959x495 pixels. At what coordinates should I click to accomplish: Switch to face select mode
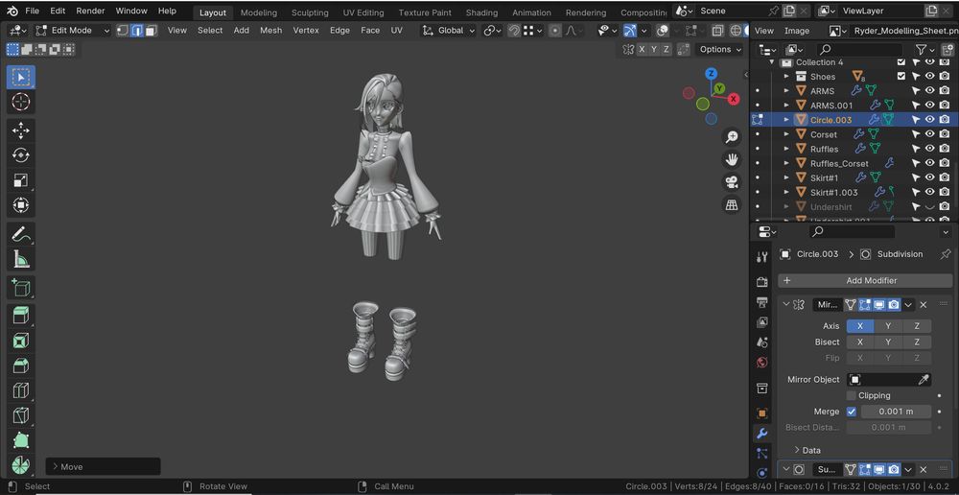tap(152, 30)
